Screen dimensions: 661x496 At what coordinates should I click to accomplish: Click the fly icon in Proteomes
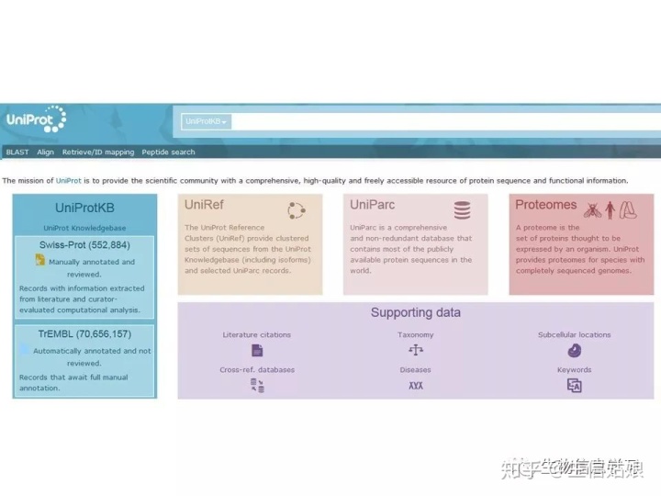click(x=592, y=210)
